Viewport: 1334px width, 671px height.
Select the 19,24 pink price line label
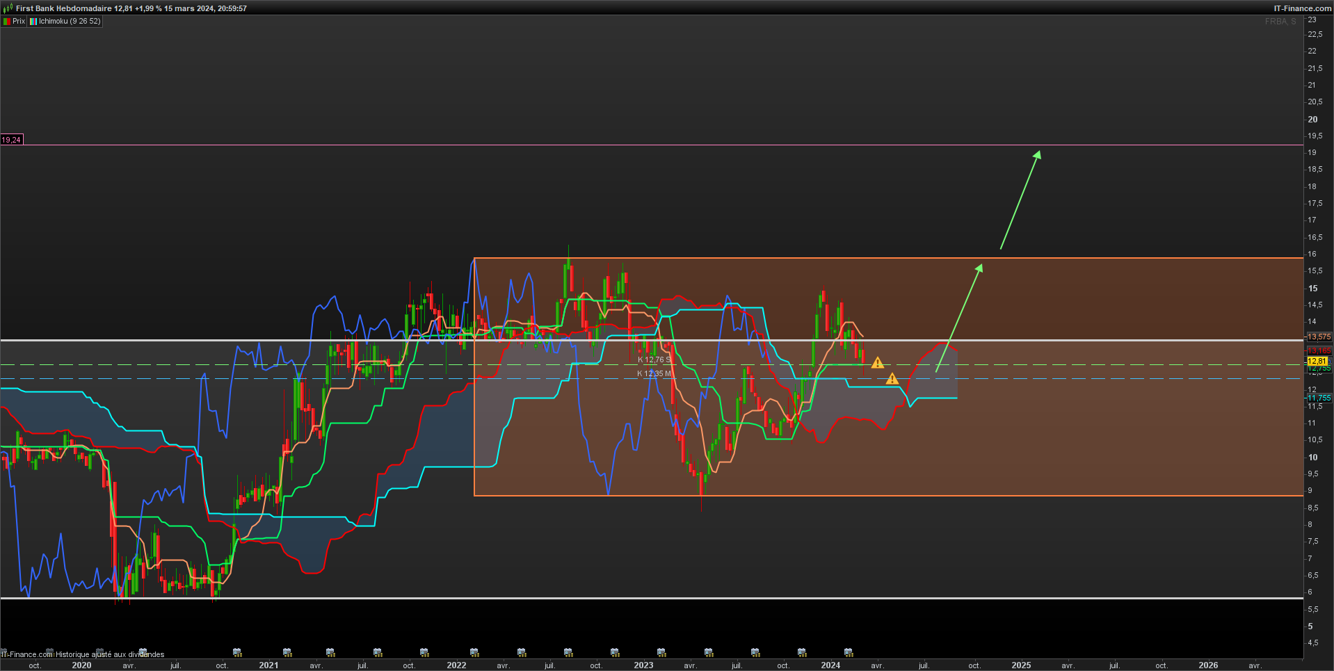tap(11, 140)
